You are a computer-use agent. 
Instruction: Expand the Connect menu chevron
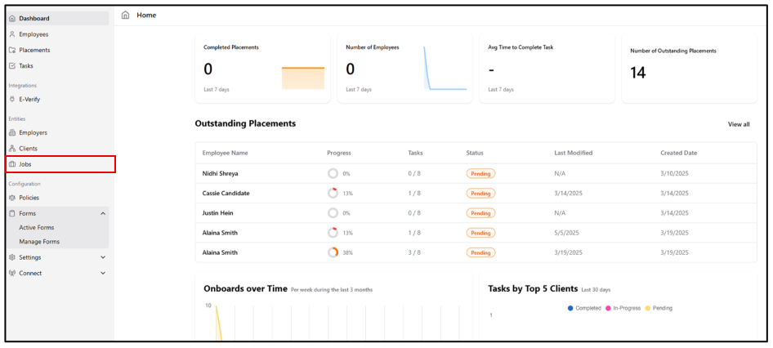pyautogui.click(x=103, y=273)
